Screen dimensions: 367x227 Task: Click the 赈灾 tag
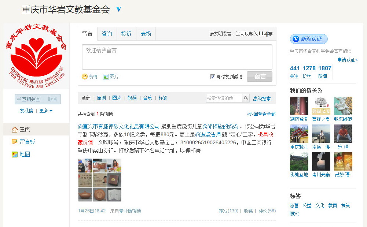pos(294,213)
